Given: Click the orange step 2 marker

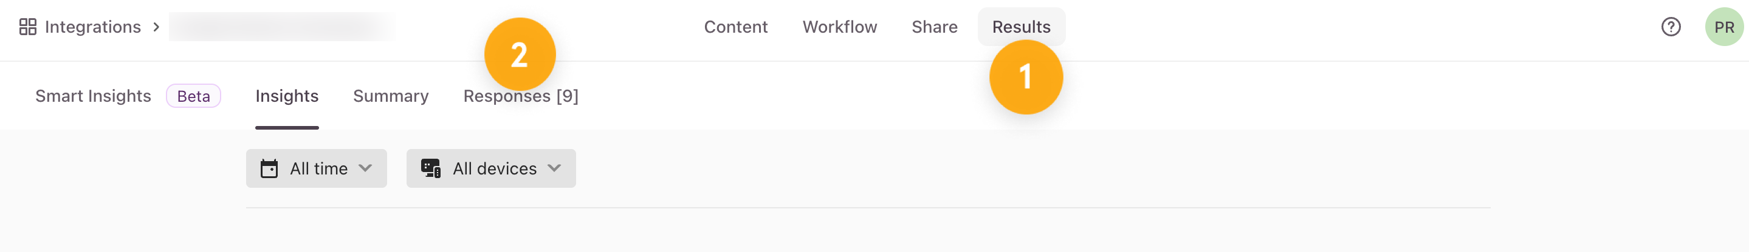Looking at the screenshot, I should pos(520,54).
